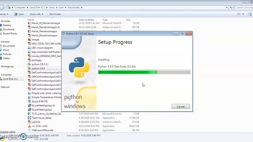This screenshot has height=142, width=253.
Task: Click the address bar history dropdown arrow
Action: pos(227,7)
